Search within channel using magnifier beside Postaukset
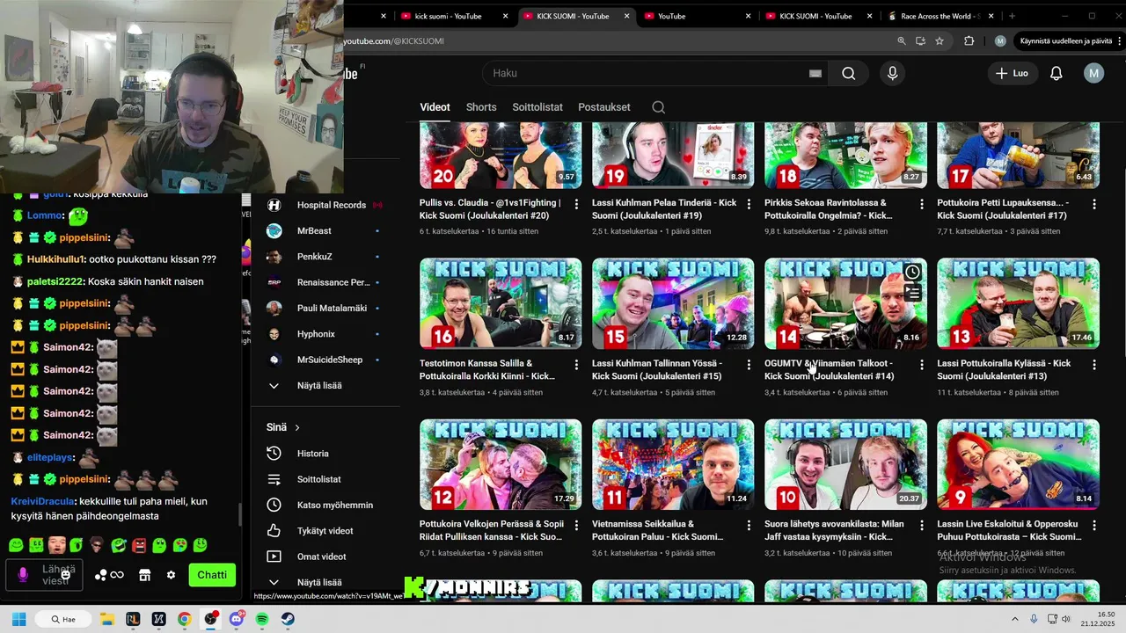Viewport: 1126px width, 633px height. click(658, 107)
